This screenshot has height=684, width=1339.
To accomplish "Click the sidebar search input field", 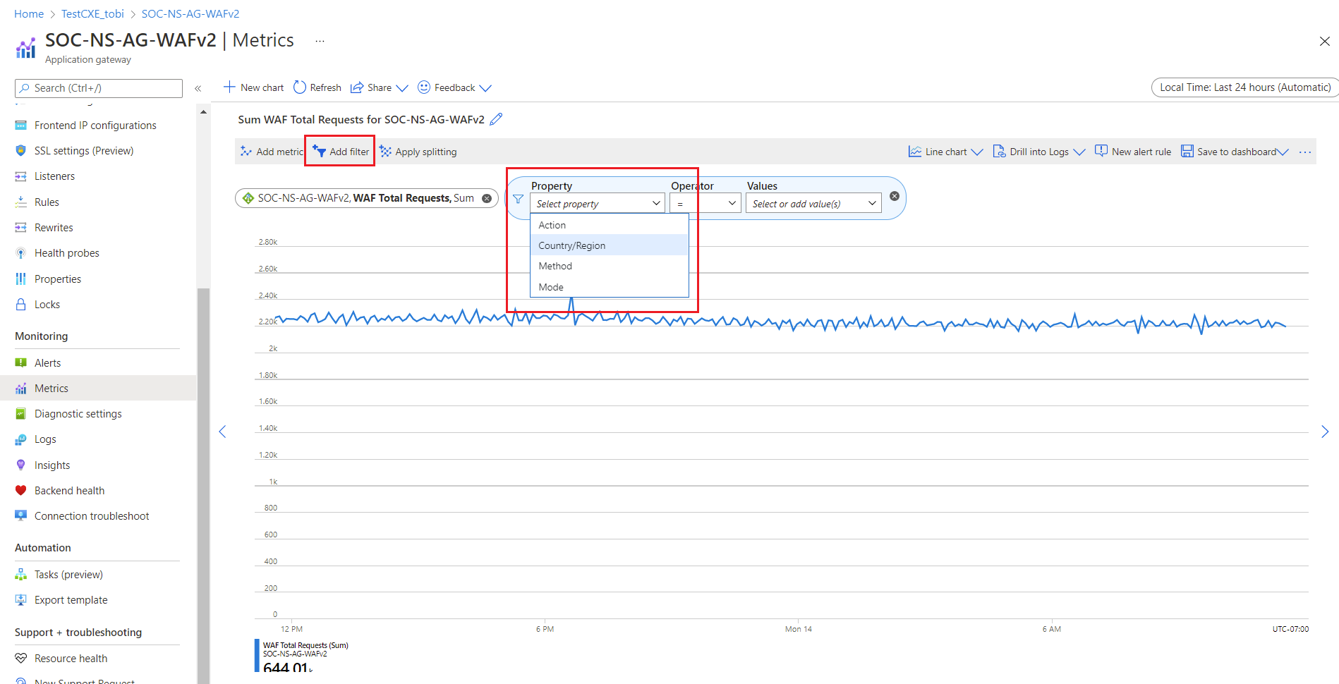I will point(99,88).
